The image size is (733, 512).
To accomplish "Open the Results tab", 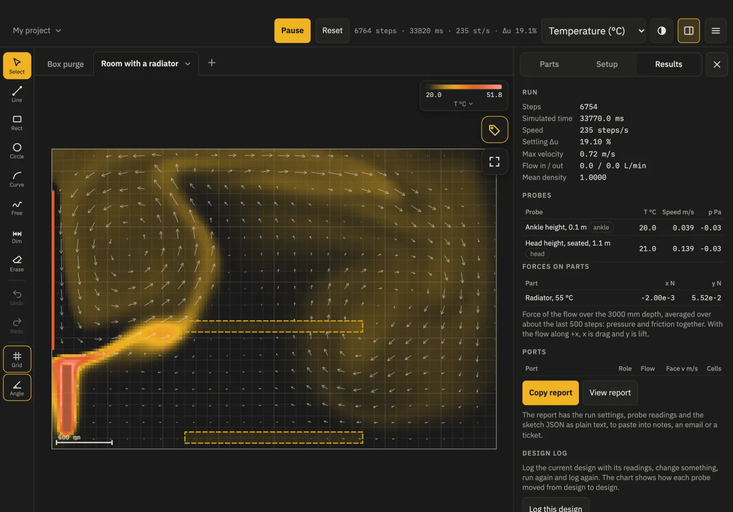I will click(x=668, y=64).
